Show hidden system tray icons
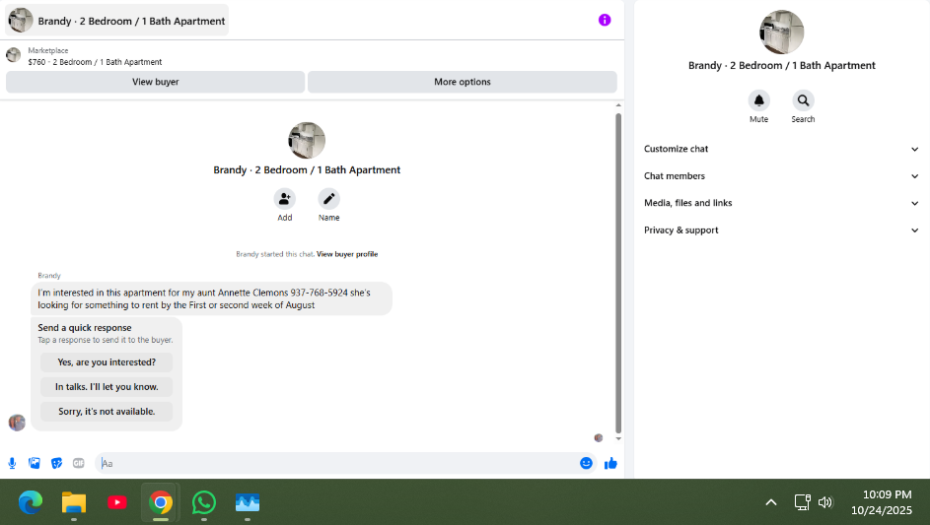Screen dimensions: 930x525 pos(771,502)
